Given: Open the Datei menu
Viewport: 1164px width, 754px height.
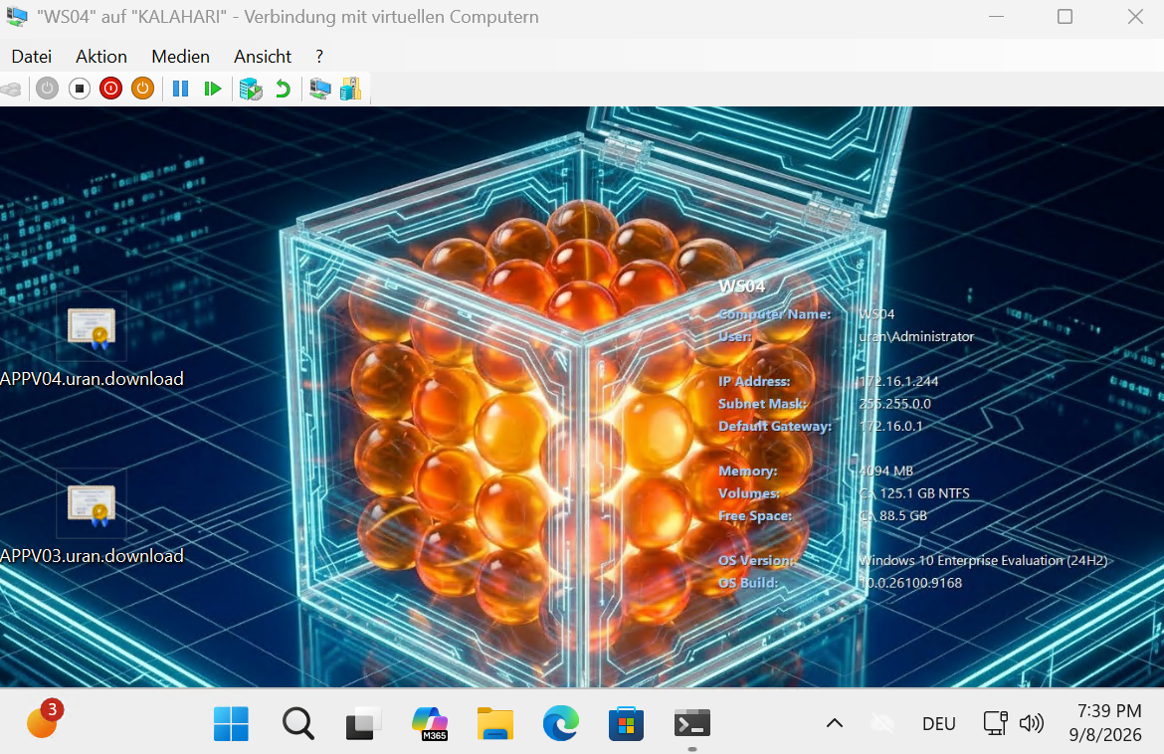Looking at the screenshot, I should click(x=31, y=57).
